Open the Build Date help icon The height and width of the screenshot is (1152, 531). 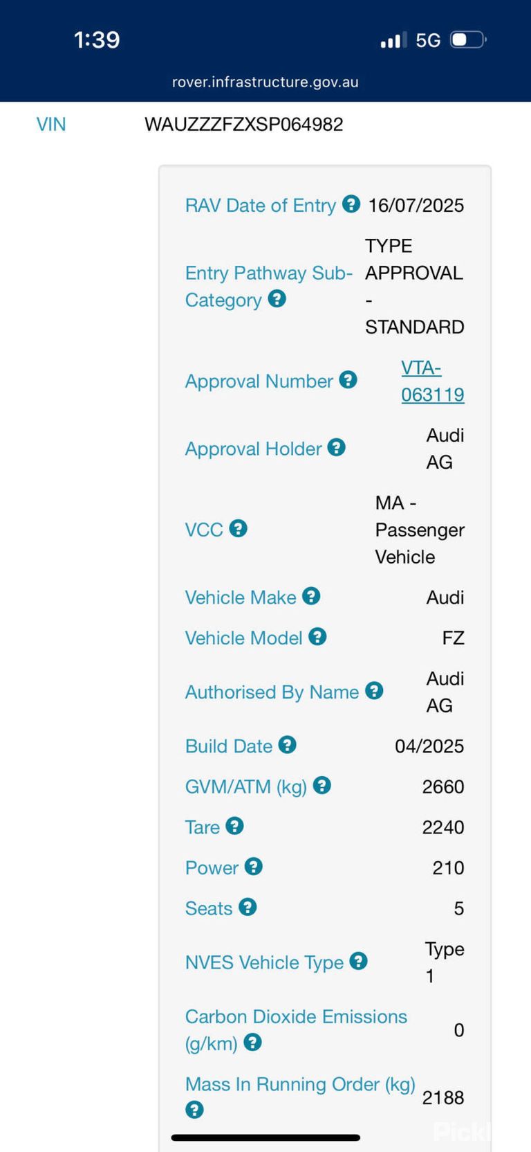287,745
